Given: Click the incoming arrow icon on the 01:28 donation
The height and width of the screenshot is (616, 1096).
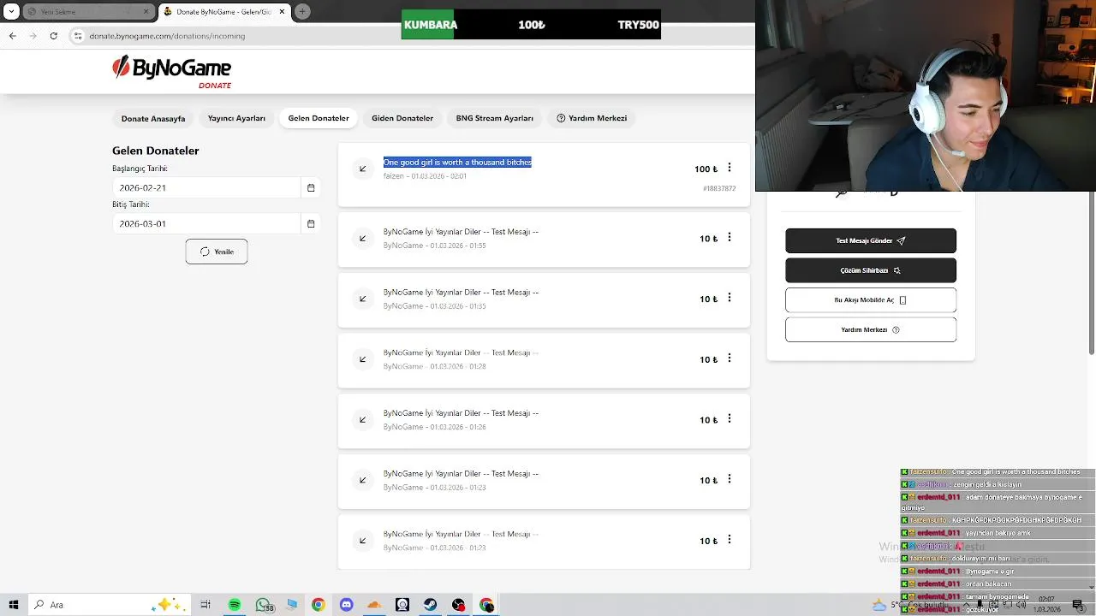Looking at the screenshot, I should pyautogui.click(x=363, y=359).
